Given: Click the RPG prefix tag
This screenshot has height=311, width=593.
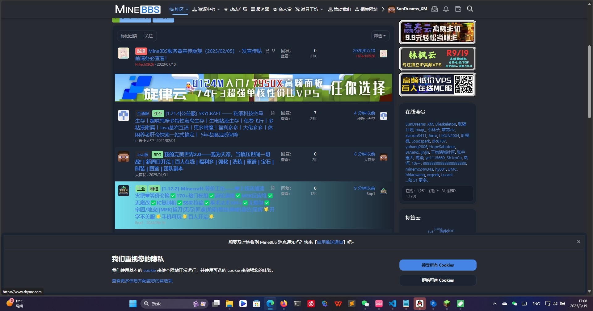Looking at the screenshot, I should 157,155.
